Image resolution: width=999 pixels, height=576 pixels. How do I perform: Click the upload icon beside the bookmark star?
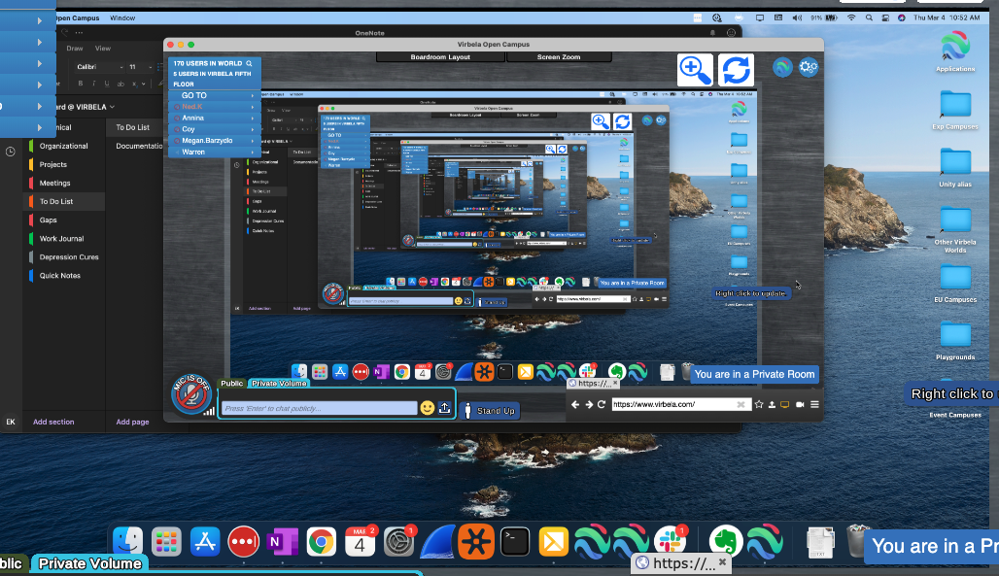(772, 405)
